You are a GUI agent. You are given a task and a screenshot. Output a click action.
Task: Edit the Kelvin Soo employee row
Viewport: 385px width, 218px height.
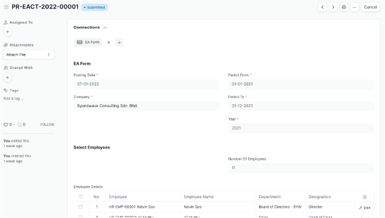click(x=364, y=208)
